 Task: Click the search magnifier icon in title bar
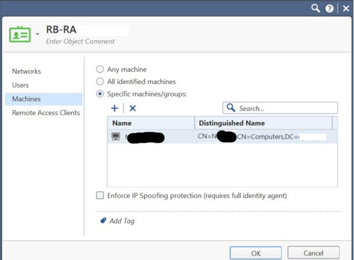coord(315,8)
